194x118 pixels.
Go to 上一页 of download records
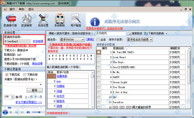[x=29, y=97]
